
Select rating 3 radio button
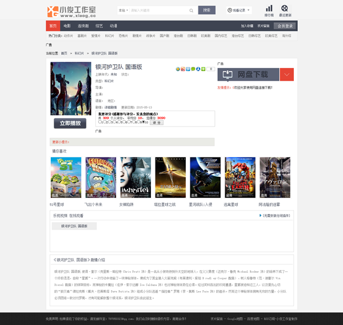109,122
